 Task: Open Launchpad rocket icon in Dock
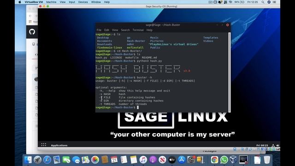click(38, 160)
